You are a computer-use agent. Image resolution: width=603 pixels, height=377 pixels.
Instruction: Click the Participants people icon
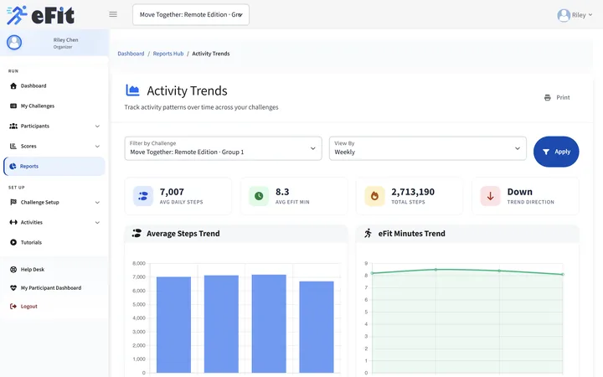(x=13, y=126)
